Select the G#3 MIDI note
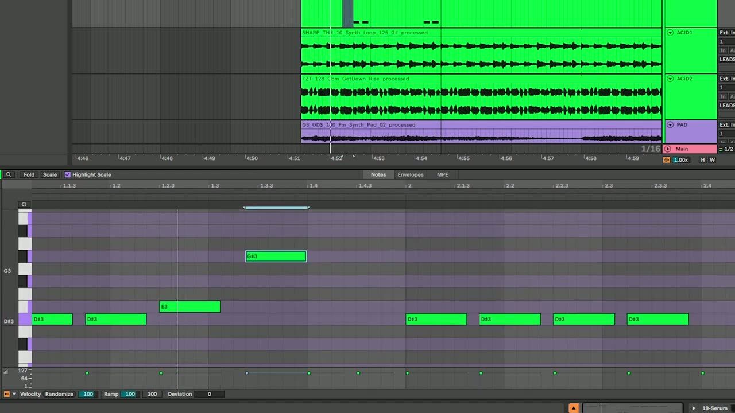Screen dimensions: 735x413 [276, 256]
